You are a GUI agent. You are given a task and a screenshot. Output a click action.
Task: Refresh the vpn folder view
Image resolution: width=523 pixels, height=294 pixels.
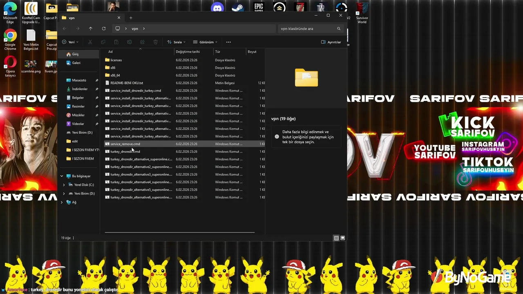point(104,29)
